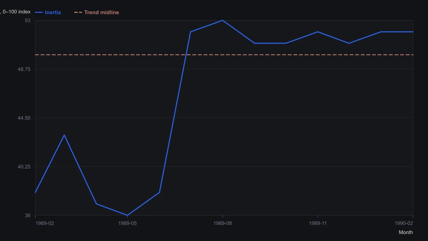Viewport: 428px width, 241px height.
Task: Click the Inertia low point at 1989-05
Action: [127, 215]
